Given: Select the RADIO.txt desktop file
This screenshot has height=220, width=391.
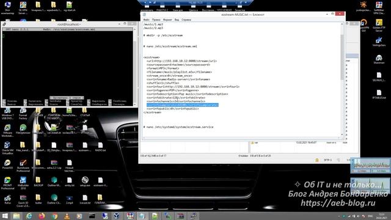Looking at the screenshot, I should 100,147.
